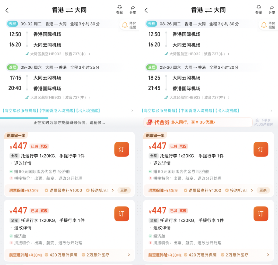Tap the 返程 return badge for 08-30

pyautogui.click(x=151, y=67)
